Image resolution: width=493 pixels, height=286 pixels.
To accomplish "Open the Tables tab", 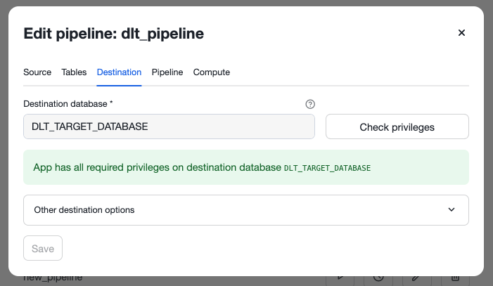I will point(74,72).
